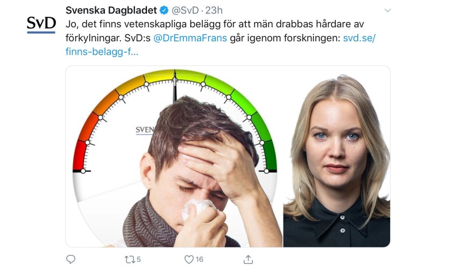Open the reply speech bubble icon
The width and height of the screenshot is (452, 271).
(70, 259)
